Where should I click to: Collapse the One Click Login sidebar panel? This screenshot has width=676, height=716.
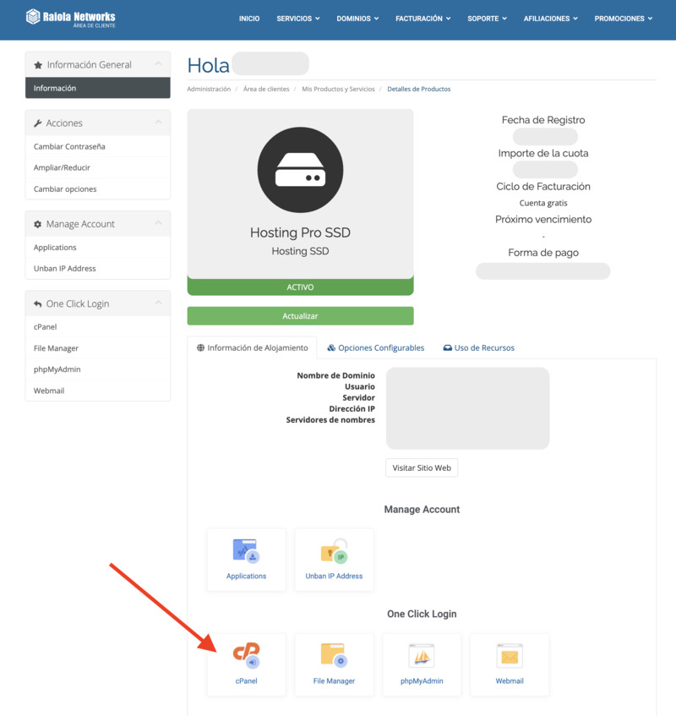[158, 303]
